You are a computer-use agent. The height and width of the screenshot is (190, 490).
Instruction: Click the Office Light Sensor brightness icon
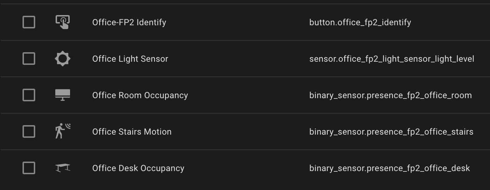point(63,59)
